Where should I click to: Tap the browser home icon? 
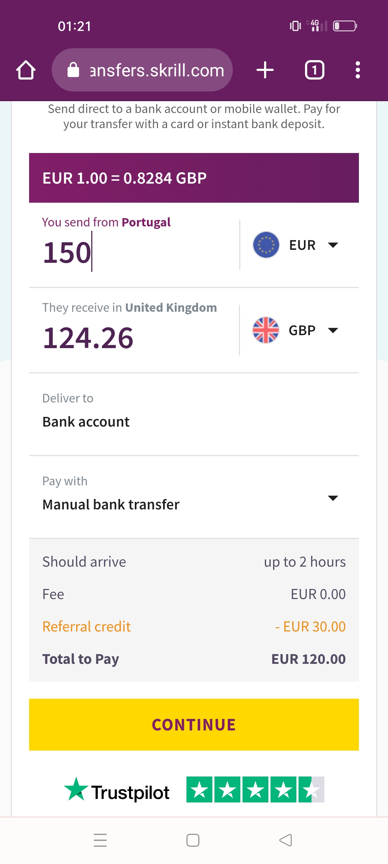pyautogui.click(x=26, y=70)
